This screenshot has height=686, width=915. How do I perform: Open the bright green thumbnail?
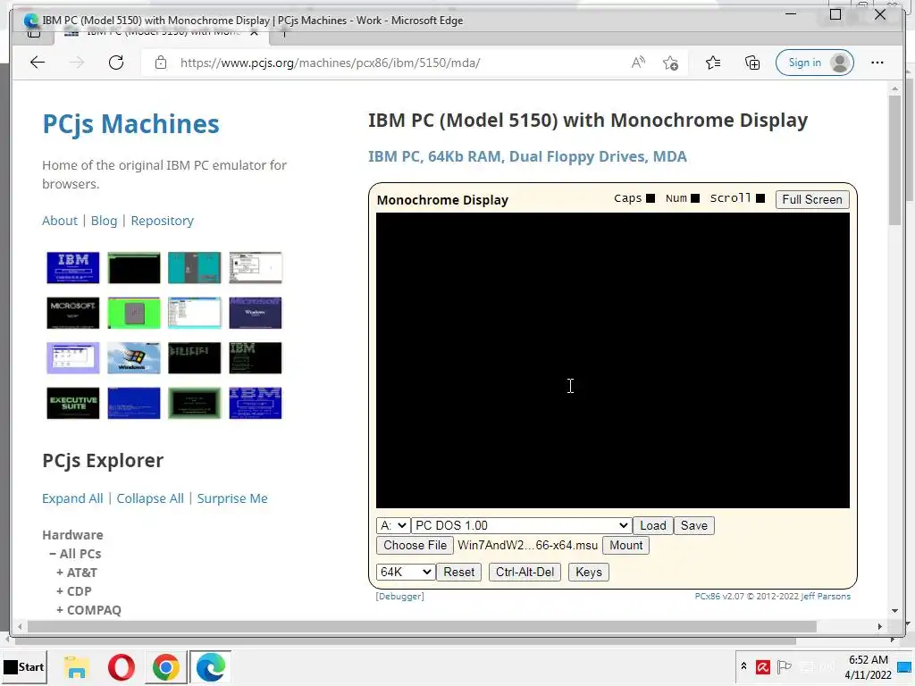coord(134,313)
